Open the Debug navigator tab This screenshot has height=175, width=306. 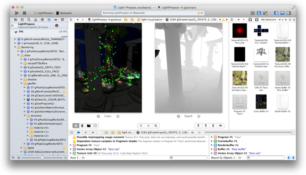point(49,20)
